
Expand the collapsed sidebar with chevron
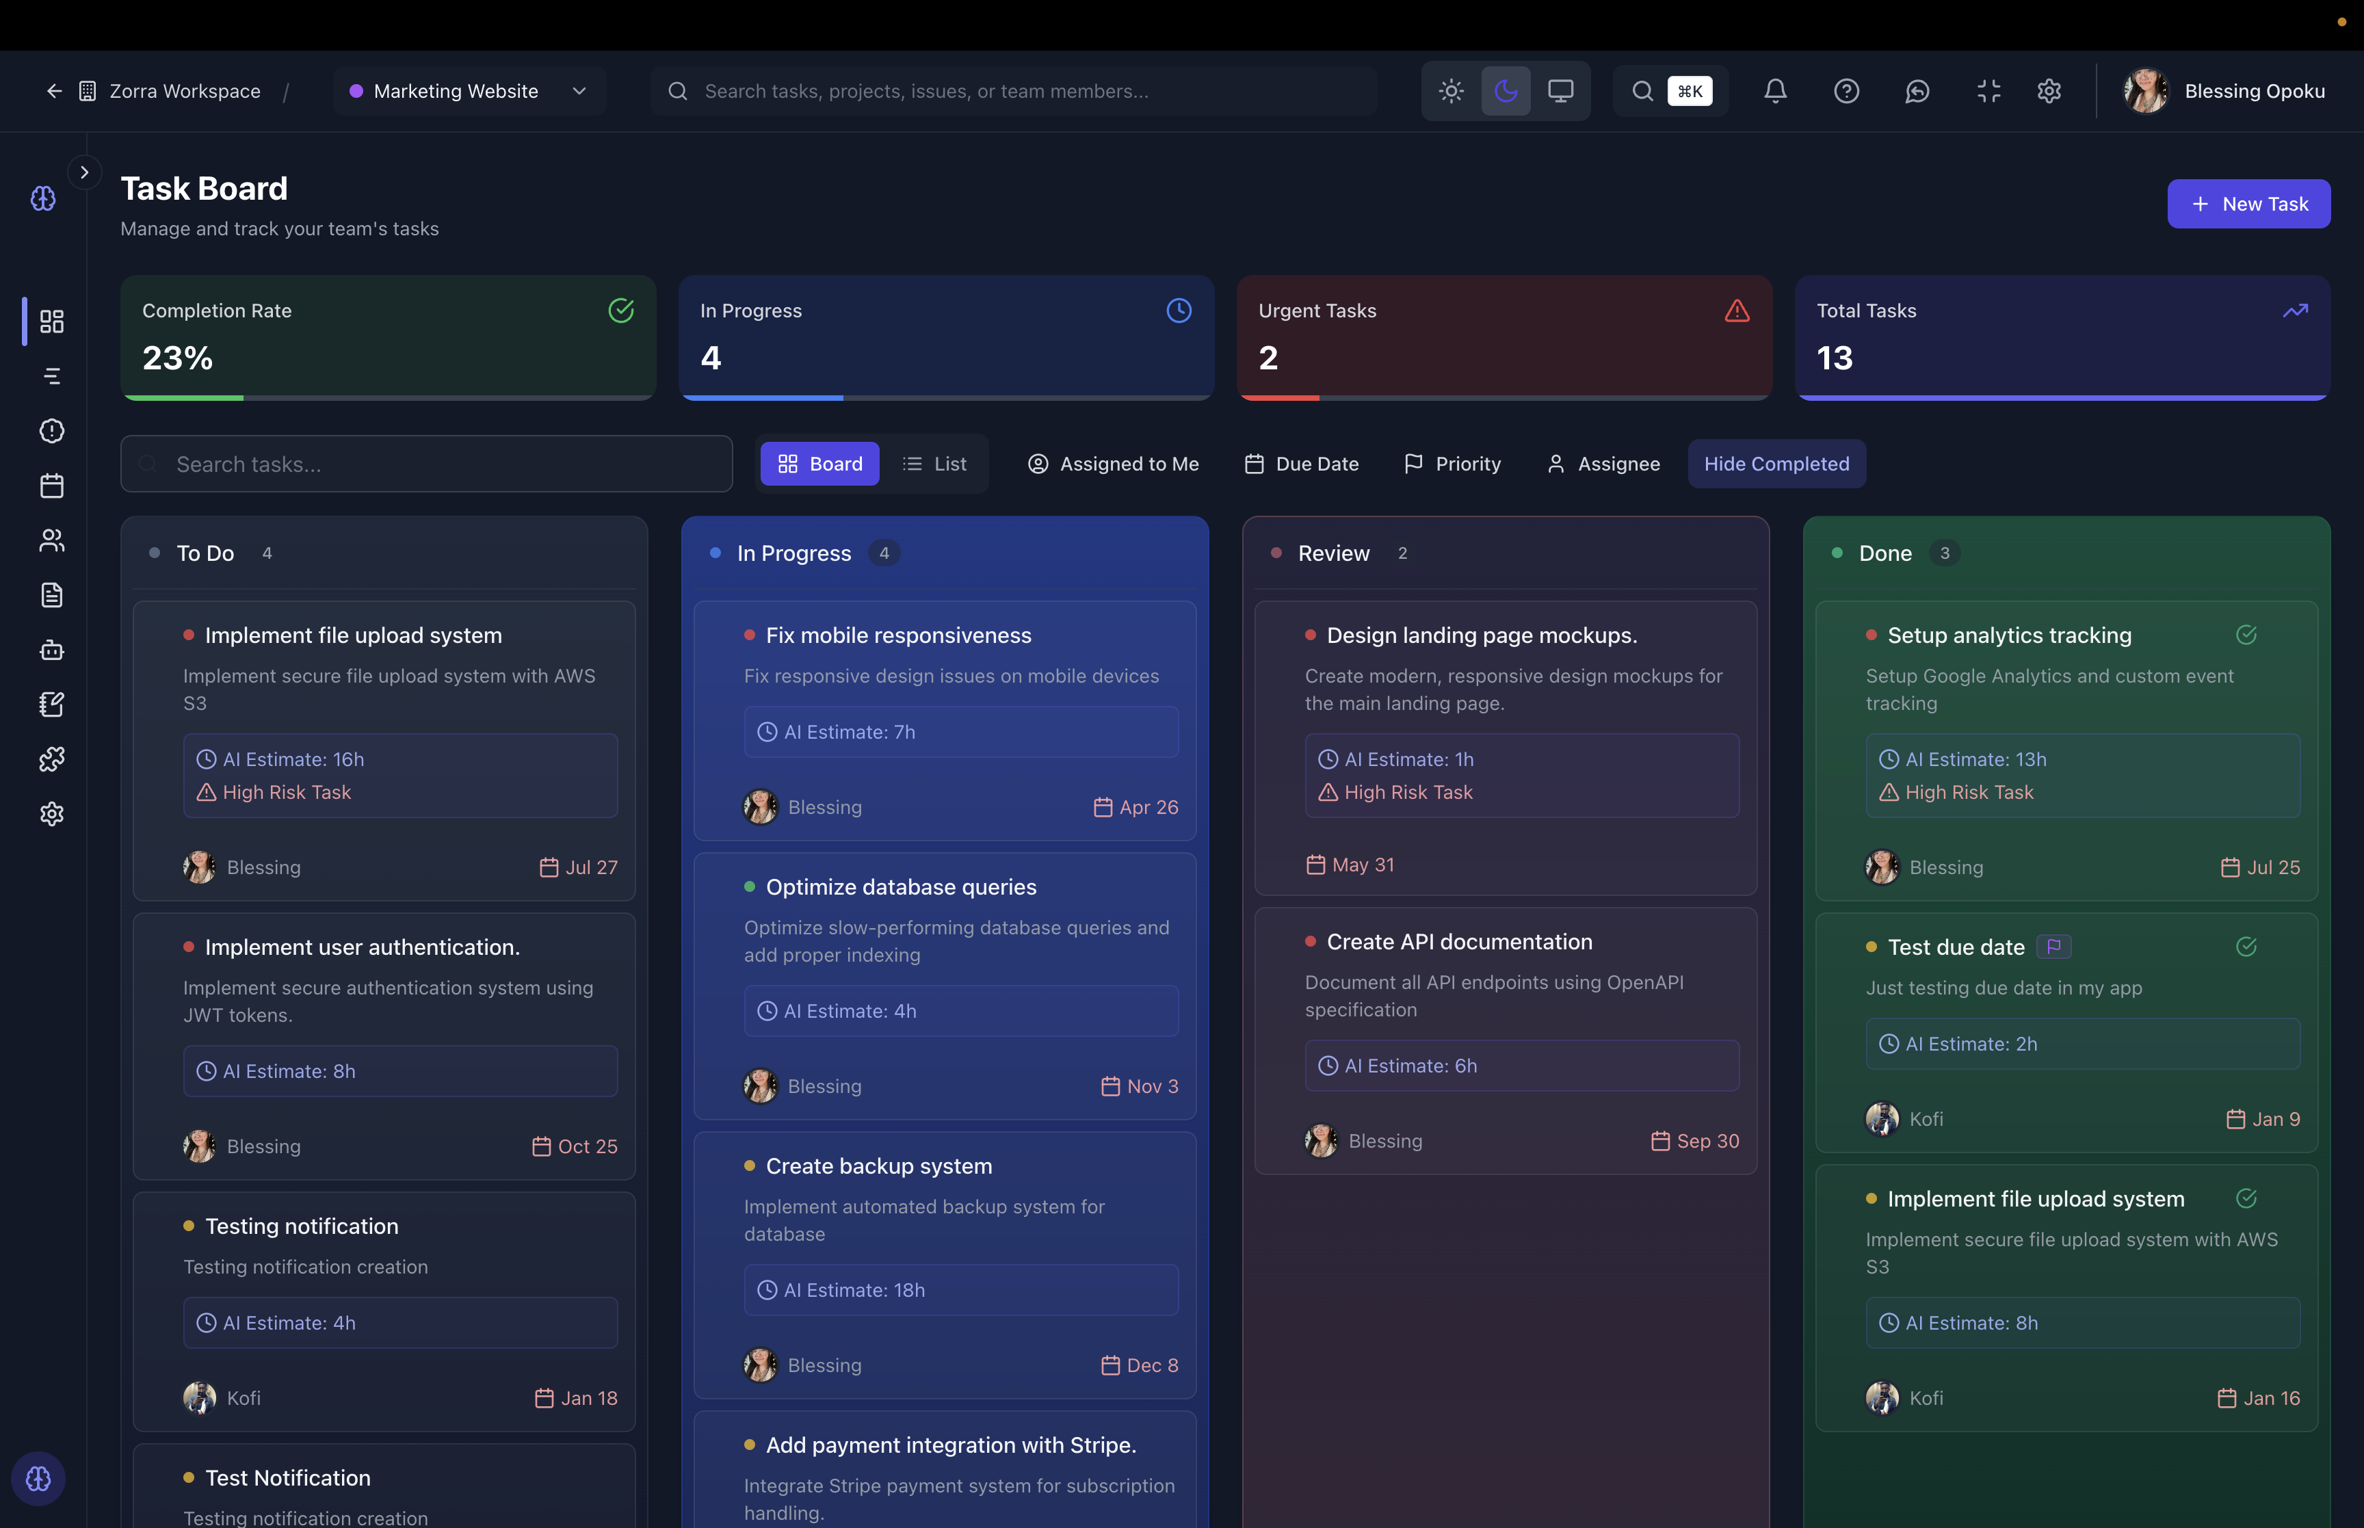[x=84, y=172]
